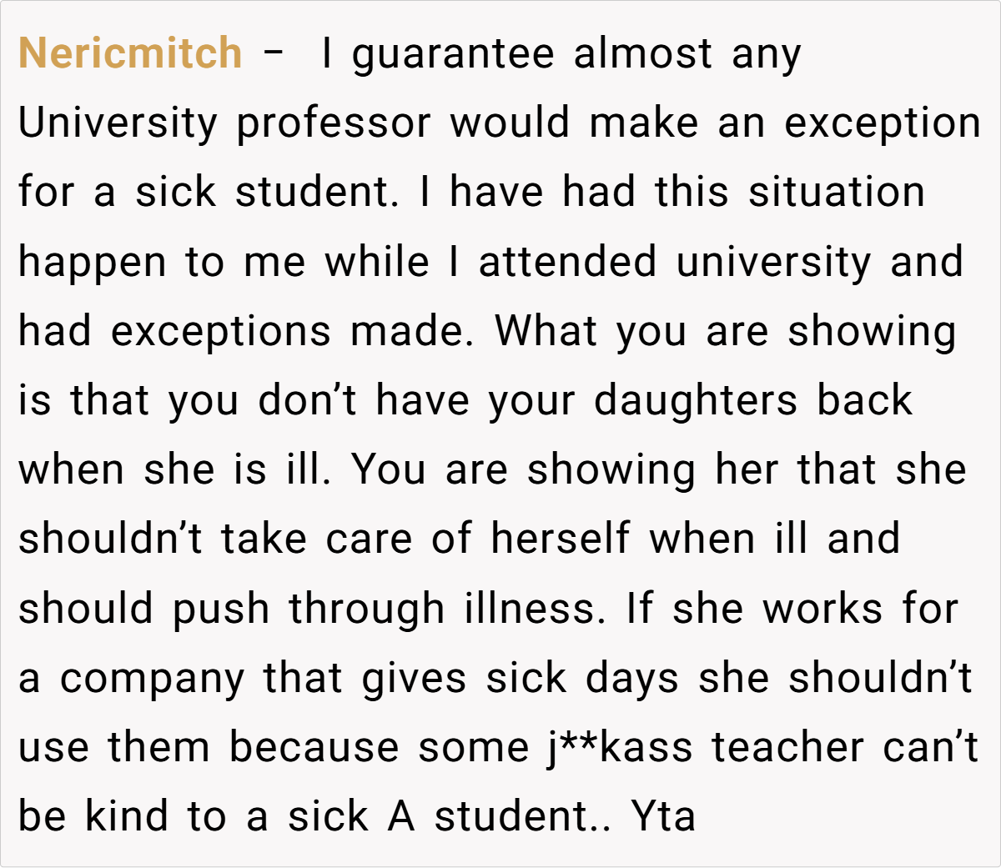The width and height of the screenshot is (1001, 868).
Task: Click the word "daughters" in the comment
Action: click(x=696, y=400)
